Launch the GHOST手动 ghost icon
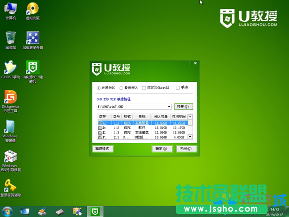 [10, 70]
